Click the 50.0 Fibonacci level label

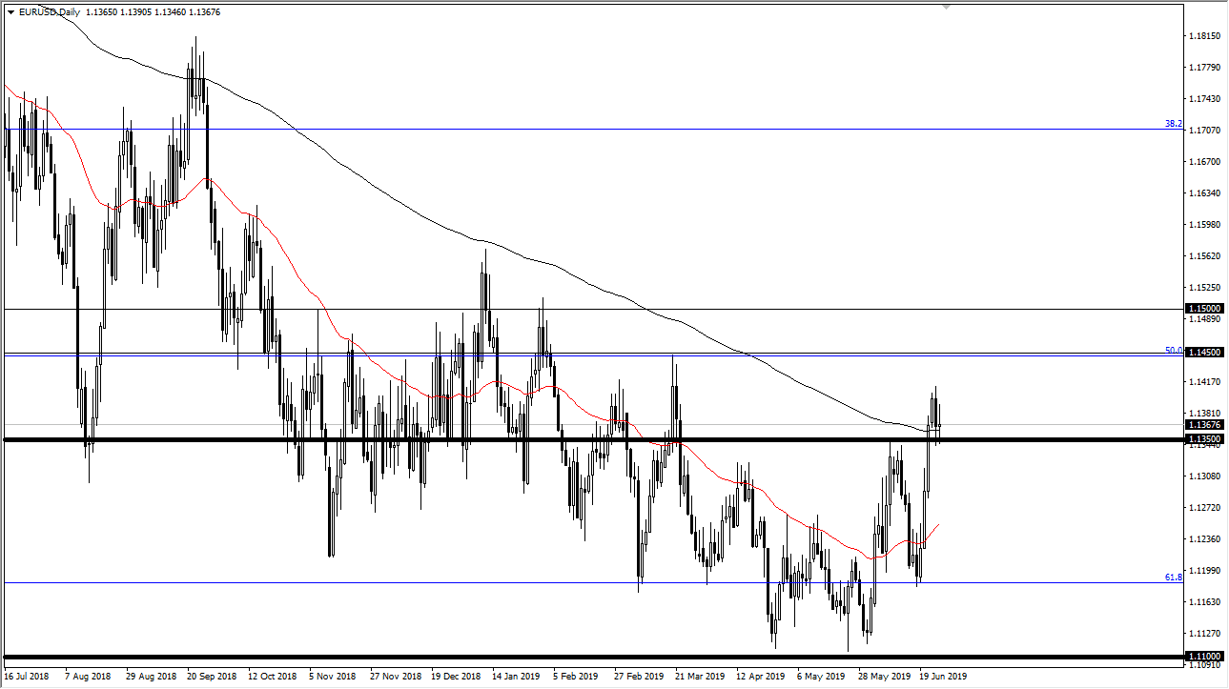tap(1173, 351)
